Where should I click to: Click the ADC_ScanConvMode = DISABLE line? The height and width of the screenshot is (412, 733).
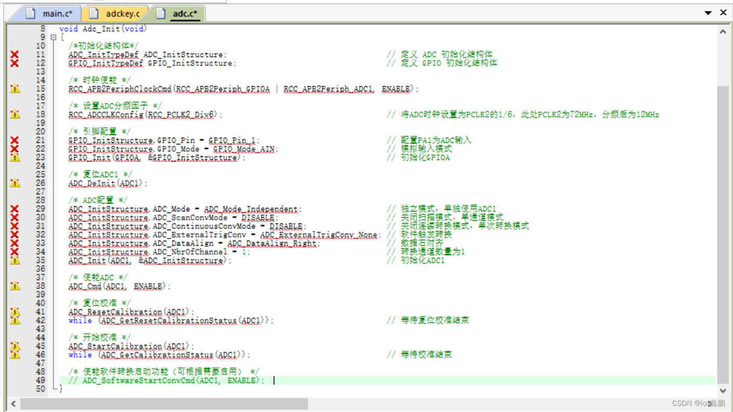click(x=173, y=218)
